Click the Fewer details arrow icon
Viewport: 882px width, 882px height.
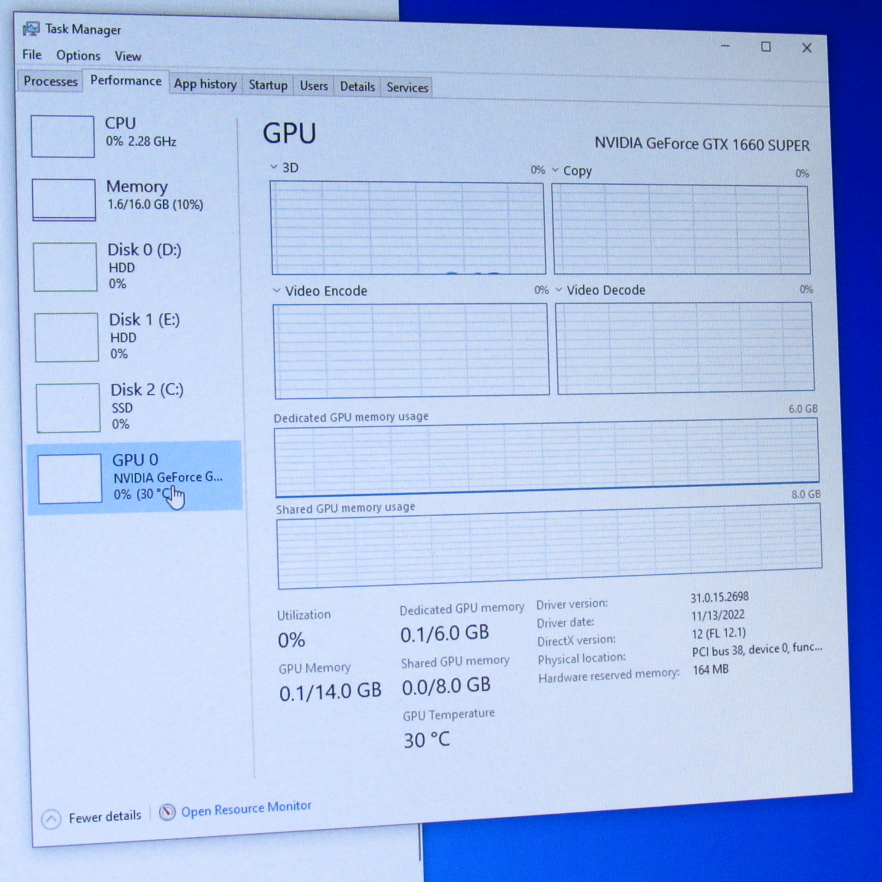point(51,819)
